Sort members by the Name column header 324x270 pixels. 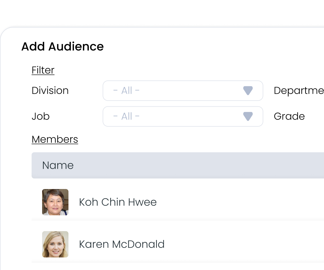click(x=58, y=165)
